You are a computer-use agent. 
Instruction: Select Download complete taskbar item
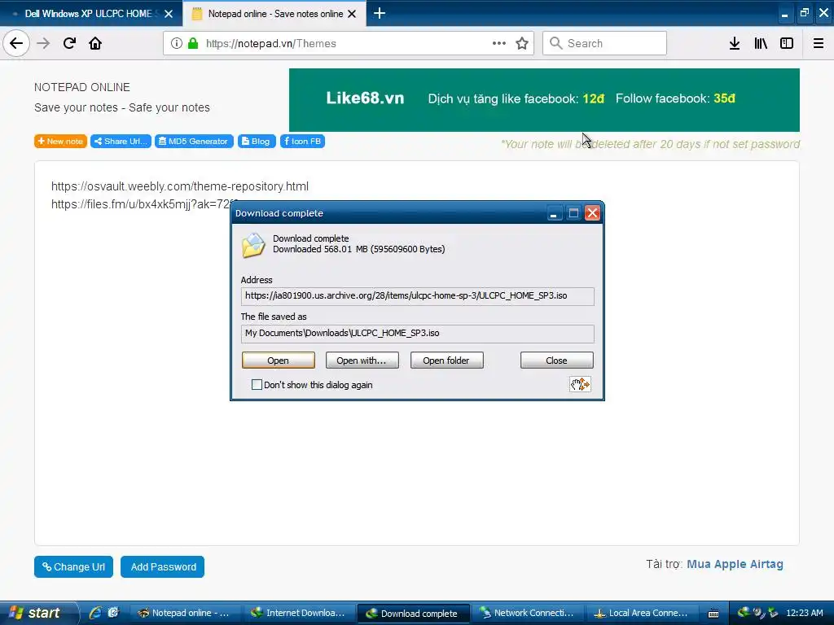pyautogui.click(x=413, y=613)
